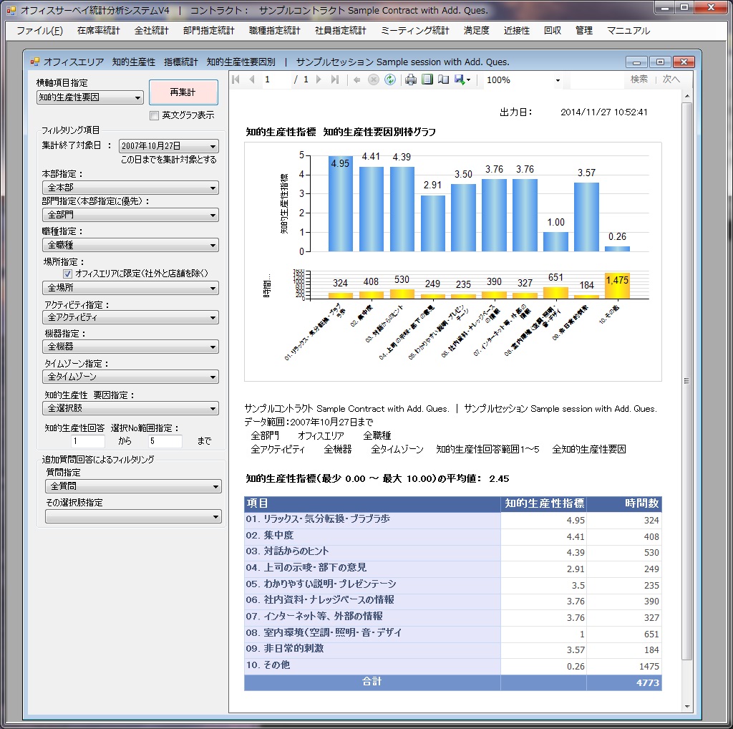This screenshot has height=729, width=733.
Task: Go to previous report page
Action: [x=253, y=80]
